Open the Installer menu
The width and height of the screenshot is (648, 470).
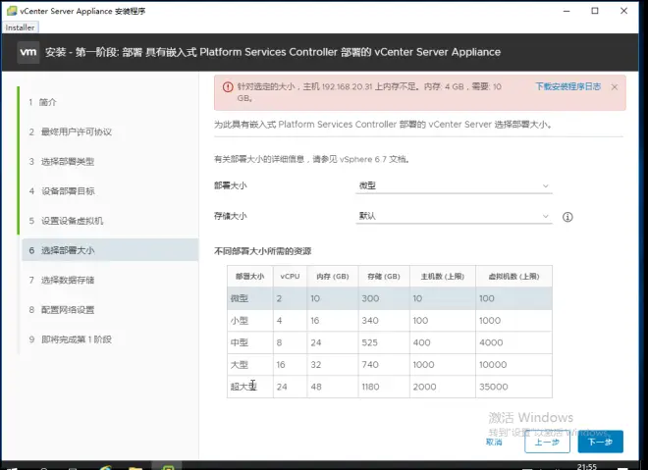[x=20, y=27]
